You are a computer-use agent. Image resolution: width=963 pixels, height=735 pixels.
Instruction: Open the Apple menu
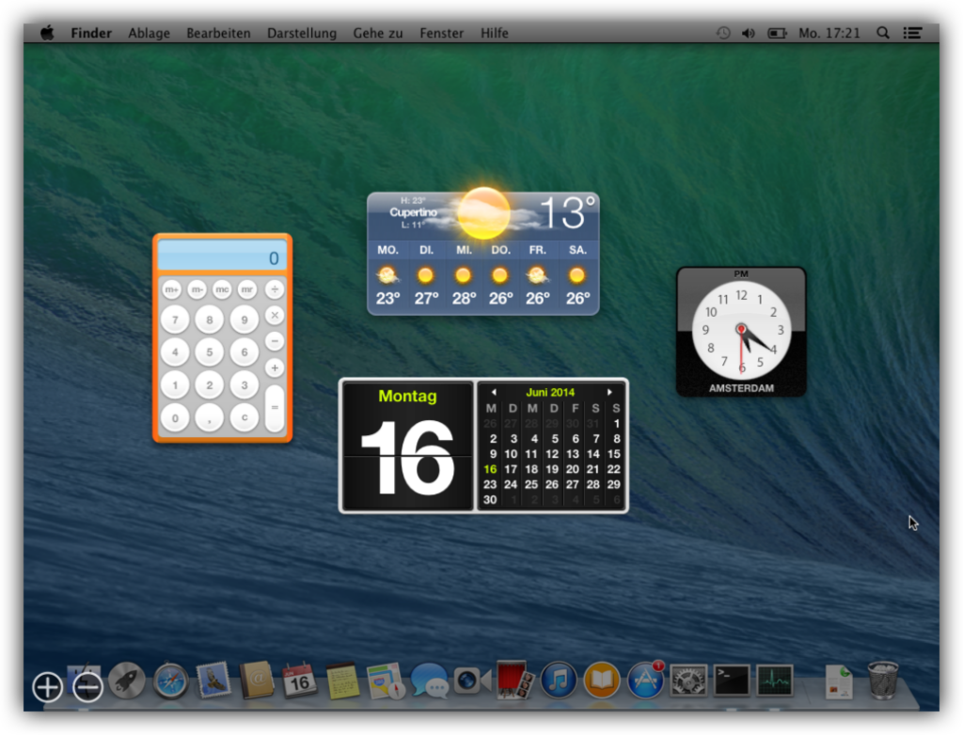click(47, 33)
